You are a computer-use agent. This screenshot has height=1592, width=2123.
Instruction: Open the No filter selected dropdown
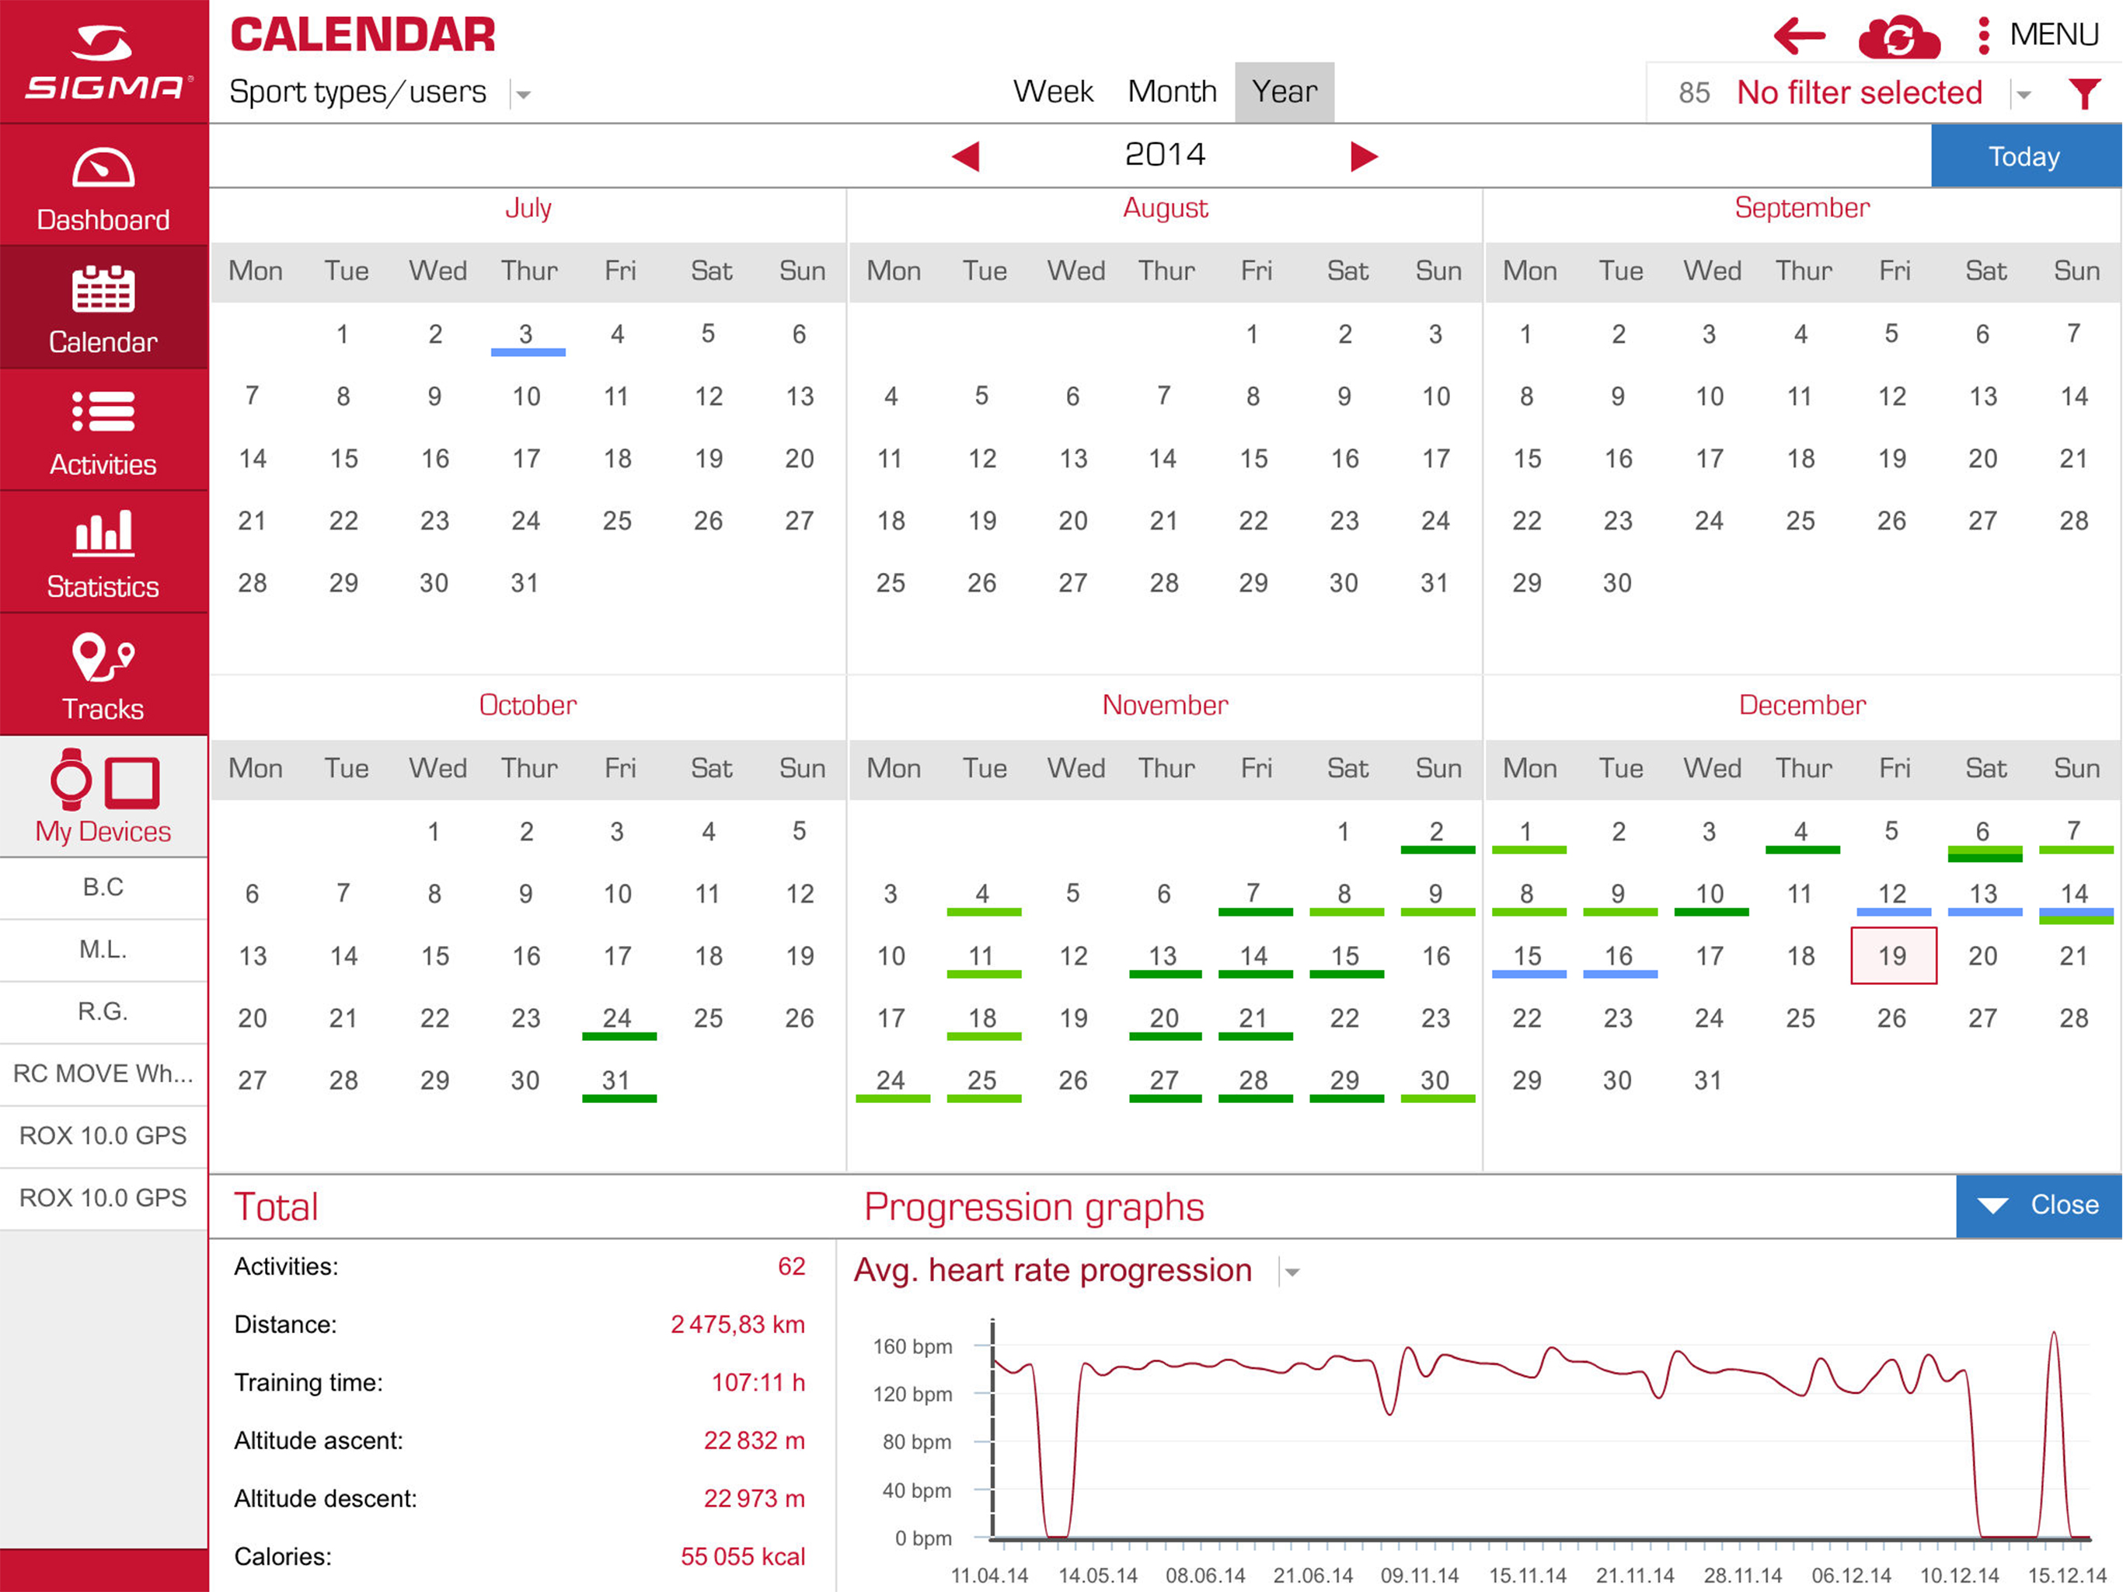pos(2024,94)
